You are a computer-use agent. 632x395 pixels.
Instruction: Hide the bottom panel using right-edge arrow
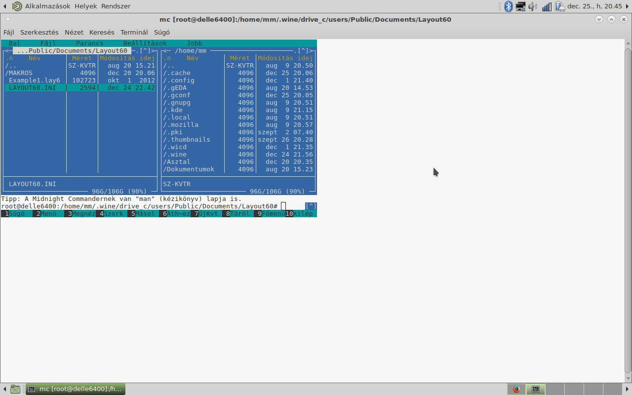[x=628, y=389]
